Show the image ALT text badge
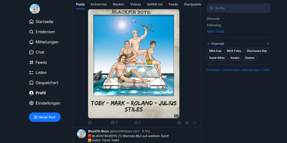The image size is (287, 143). 176,116
